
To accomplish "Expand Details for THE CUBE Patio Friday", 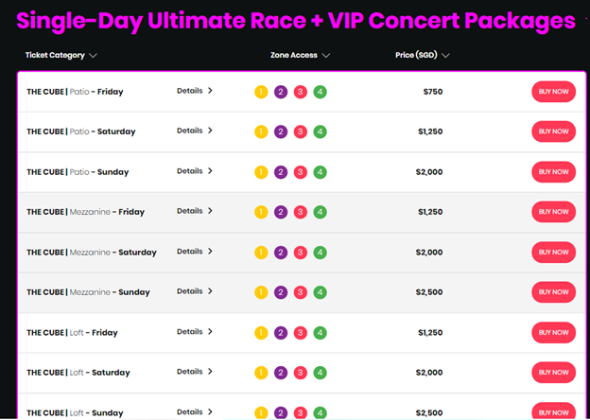I will coord(195,92).
